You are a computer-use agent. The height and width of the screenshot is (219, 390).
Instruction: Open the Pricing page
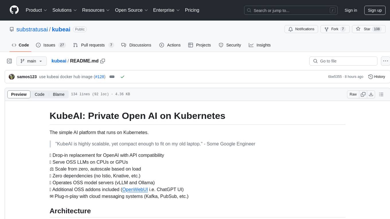click(192, 10)
